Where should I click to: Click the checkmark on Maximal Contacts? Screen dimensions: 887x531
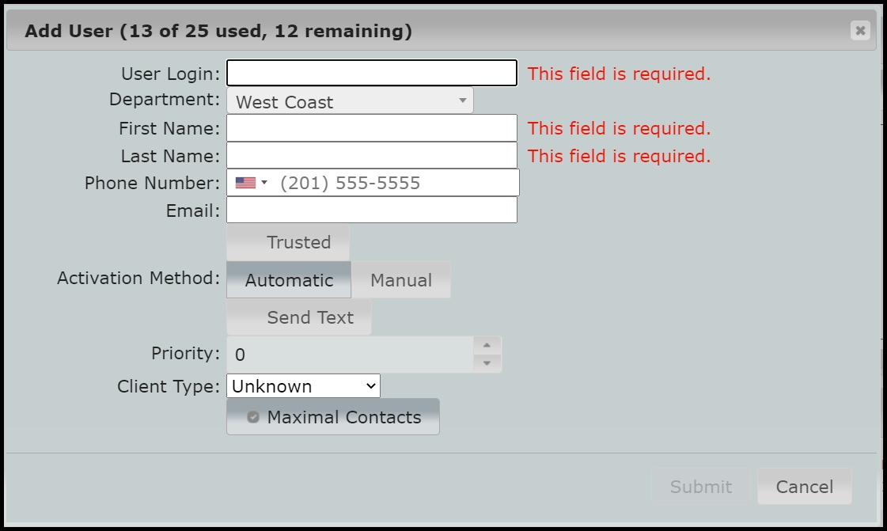[x=254, y=416]
